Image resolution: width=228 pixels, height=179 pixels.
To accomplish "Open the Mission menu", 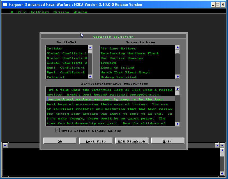I will tap(61, 12).
